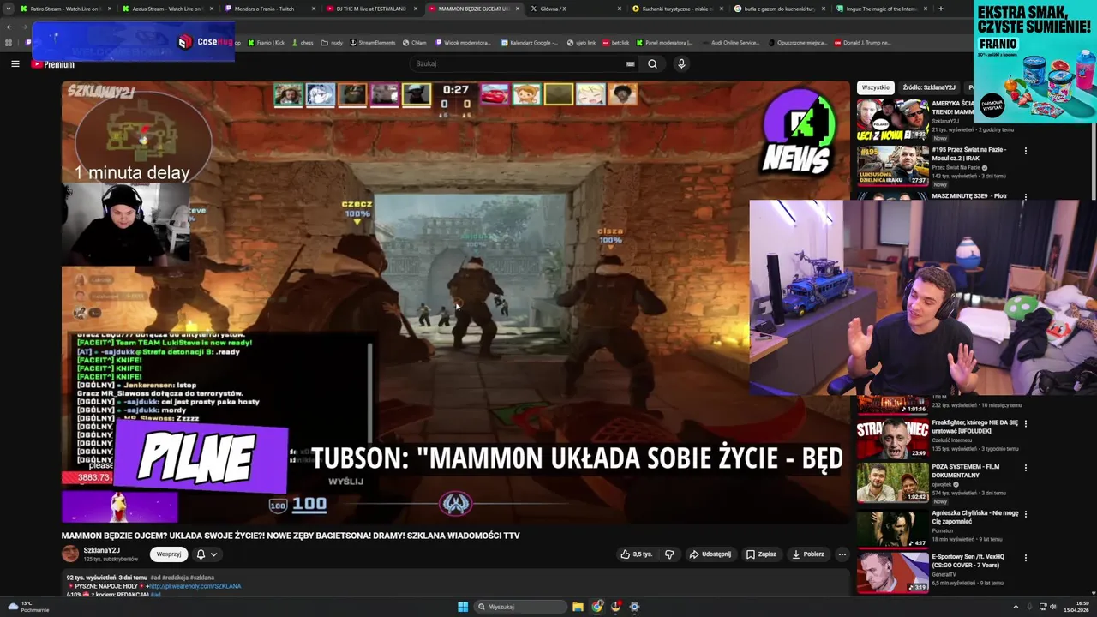Open on-screen keyboard icon in search box
Screen dimensions: 1097x617
point(630,63)
